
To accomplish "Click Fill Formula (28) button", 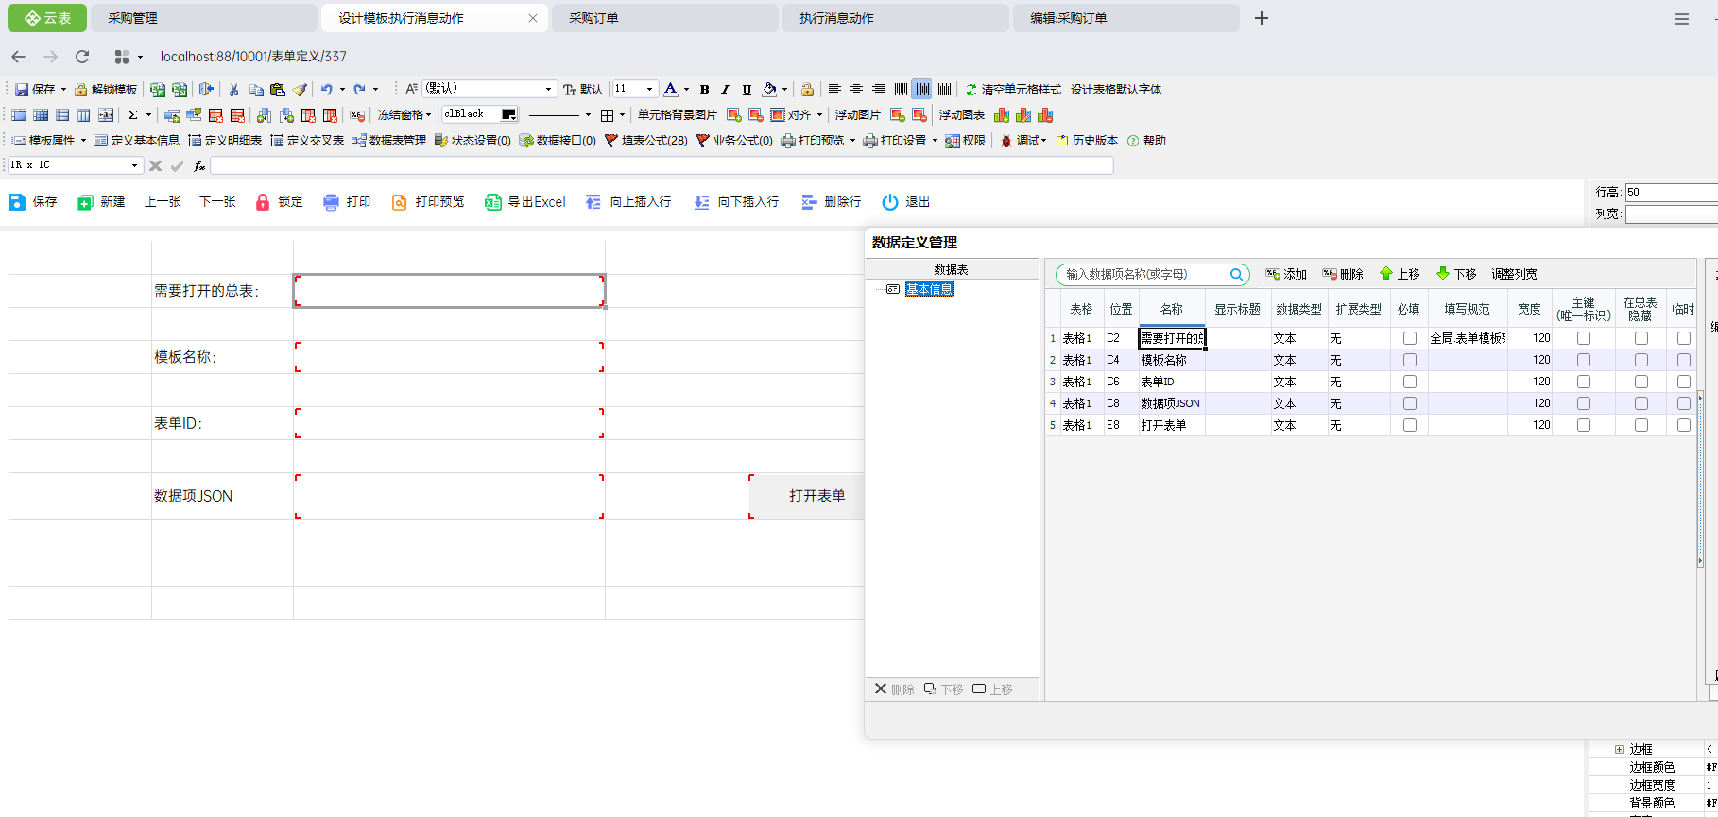I will click(646, 141).
